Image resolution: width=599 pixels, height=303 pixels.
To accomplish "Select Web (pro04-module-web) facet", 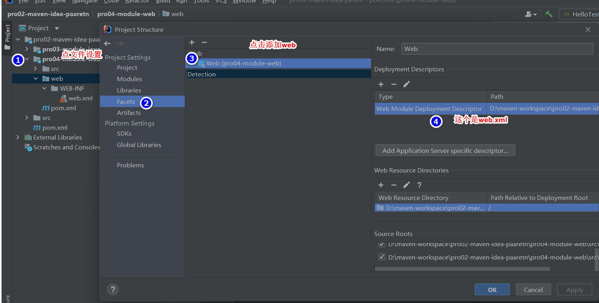I will click(x=278, y=63).
